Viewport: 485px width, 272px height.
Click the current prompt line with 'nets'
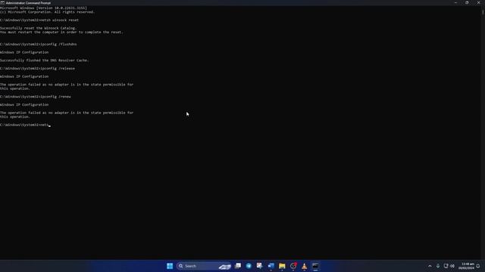pos(25,125)
